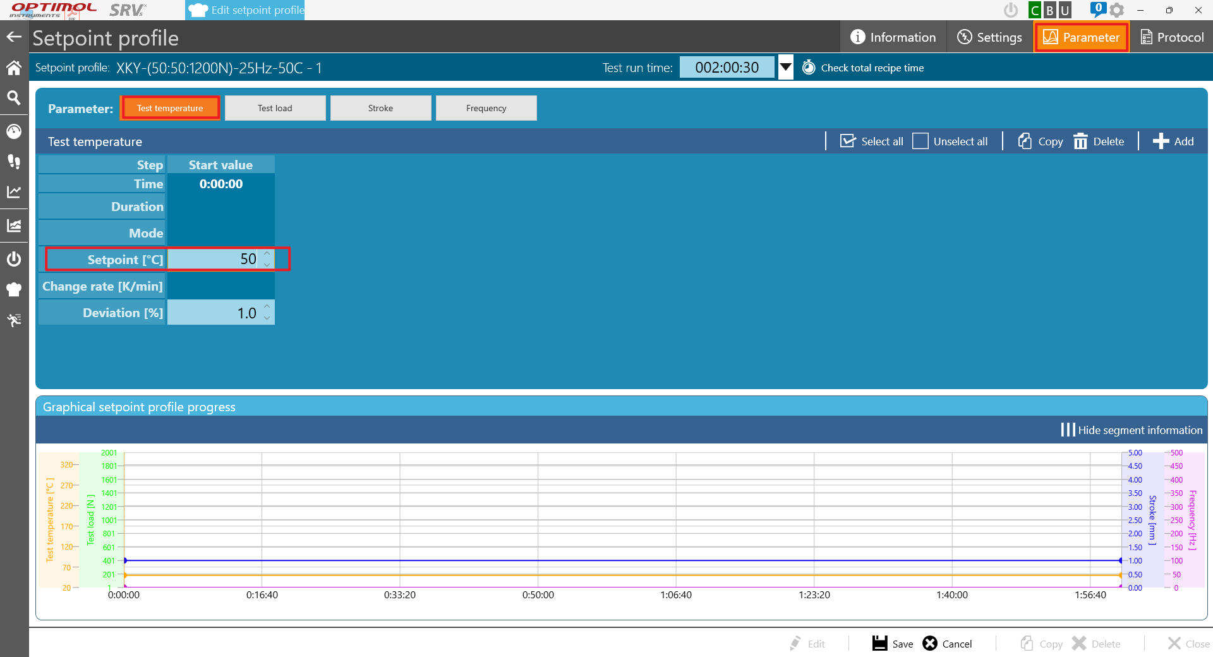Click the blue stroke line start marker
The image size is (1213, 657).
tap(125, 560)
